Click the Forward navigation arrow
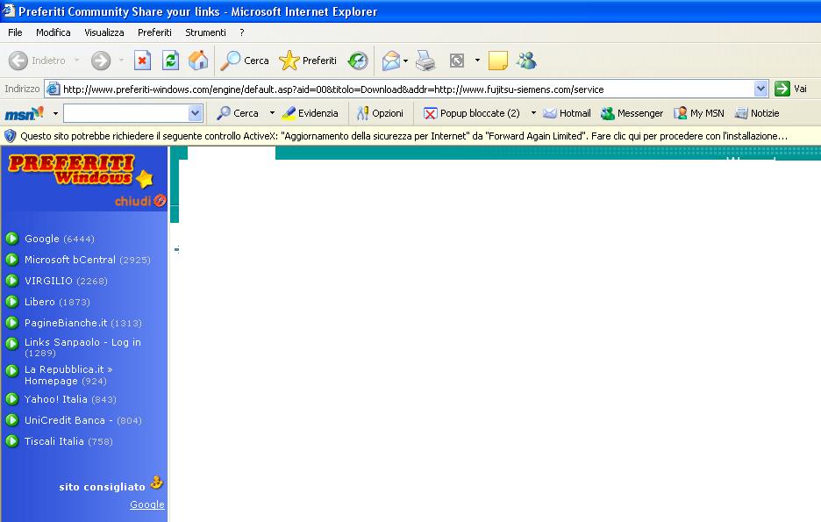Image resolution: width=821 pixels, height=522 pixels. tap(101, 61)
